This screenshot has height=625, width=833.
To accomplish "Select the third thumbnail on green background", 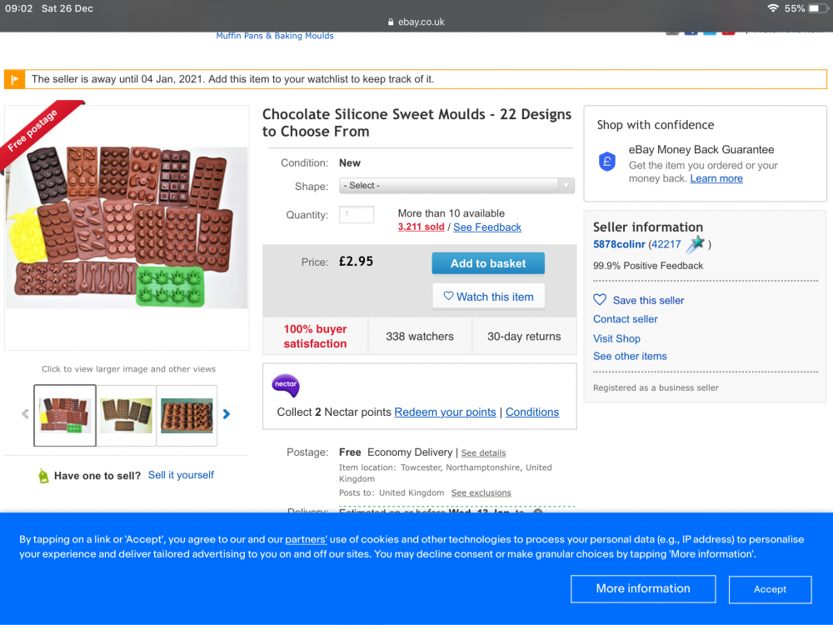I will tap(187, 415).
